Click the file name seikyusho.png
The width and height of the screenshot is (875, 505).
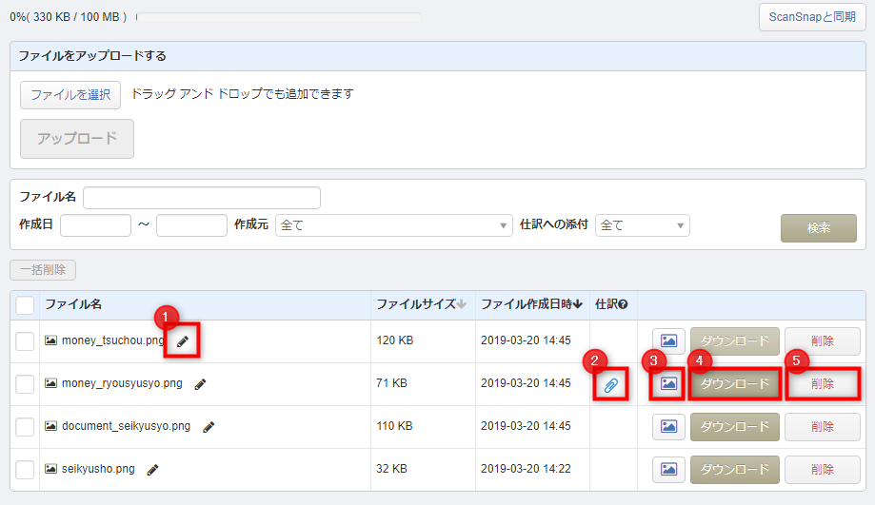(x=98, y=469)
